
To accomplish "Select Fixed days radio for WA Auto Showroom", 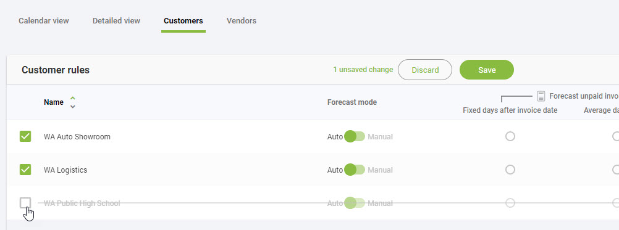I will click(510, 136).
